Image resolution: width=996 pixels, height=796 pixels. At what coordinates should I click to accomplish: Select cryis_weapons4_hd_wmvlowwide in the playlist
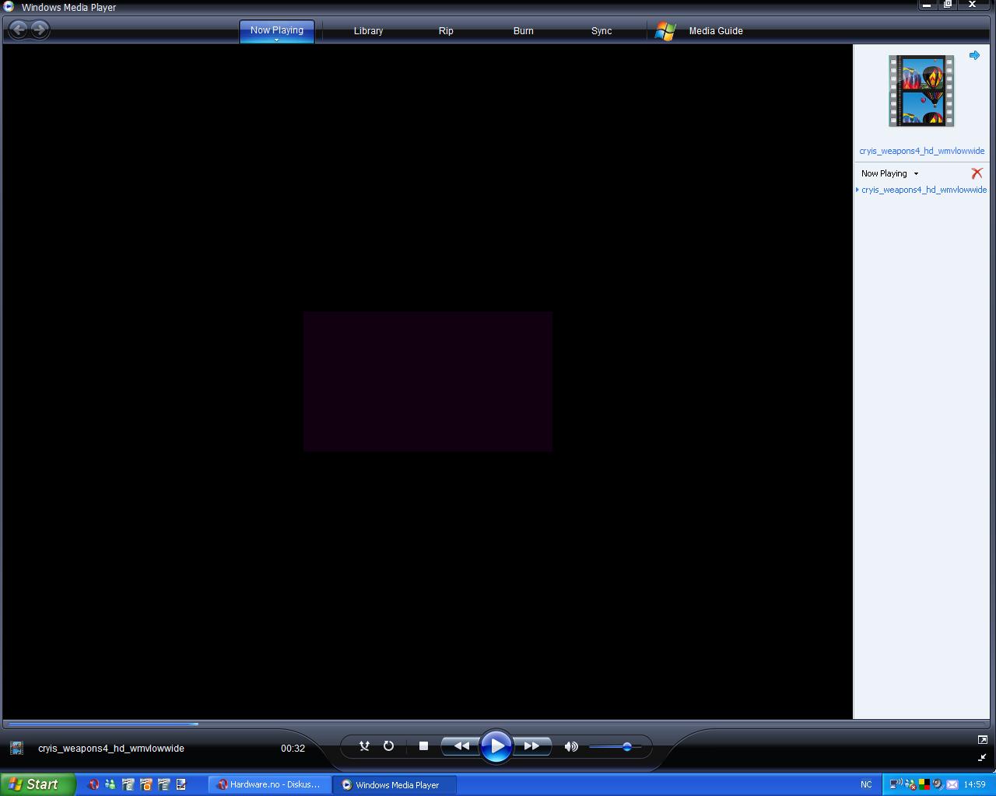tap(924, 190)
